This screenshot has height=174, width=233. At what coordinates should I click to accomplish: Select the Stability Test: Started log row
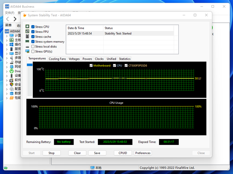[120, 33]
